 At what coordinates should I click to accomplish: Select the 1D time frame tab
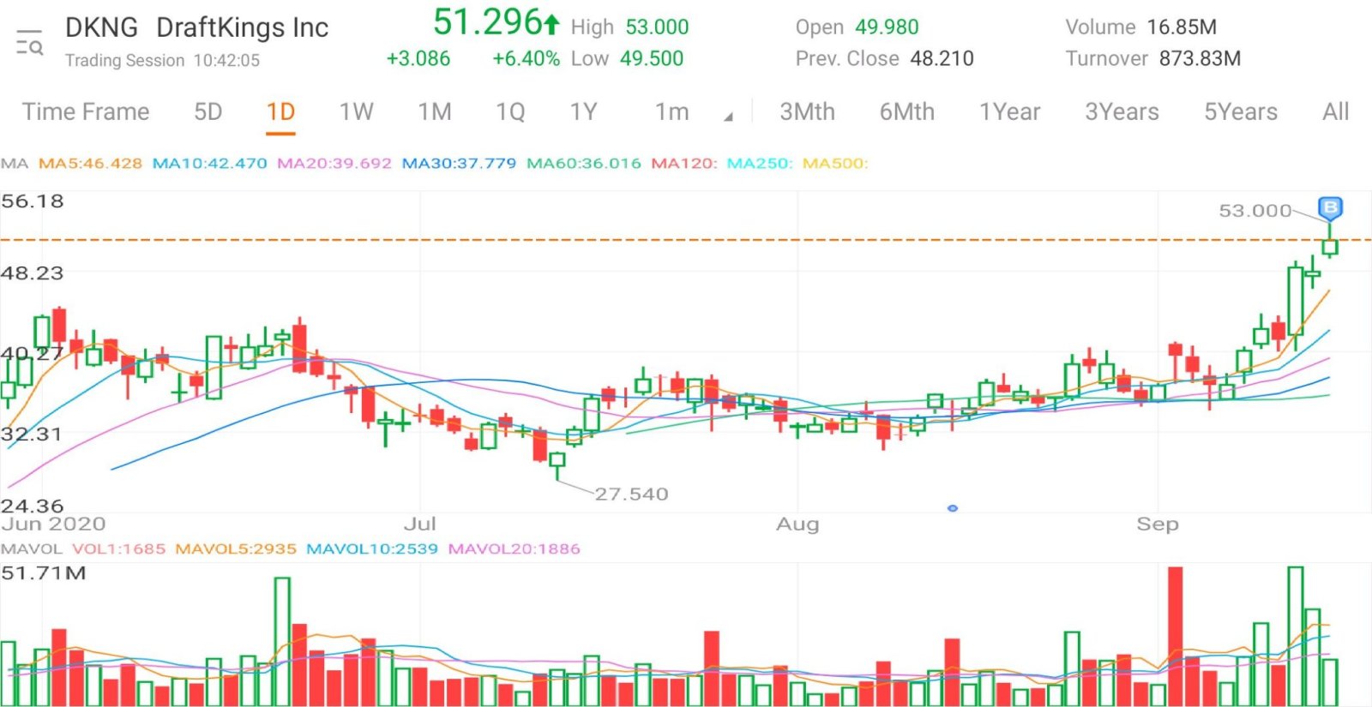click(x=280, y=112)
